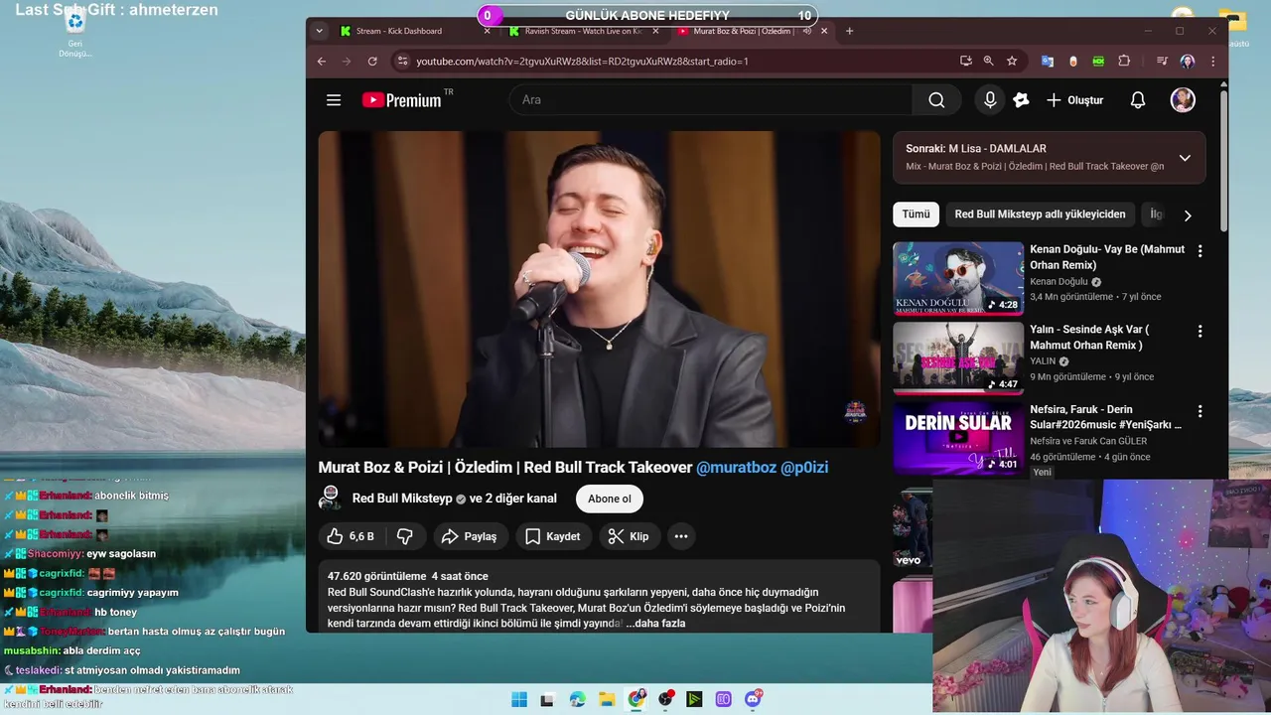Like the video showing 6,6 B likes
Viewport: 1271px width, 715px height.
pyautogui.click(x=351, y=536)
